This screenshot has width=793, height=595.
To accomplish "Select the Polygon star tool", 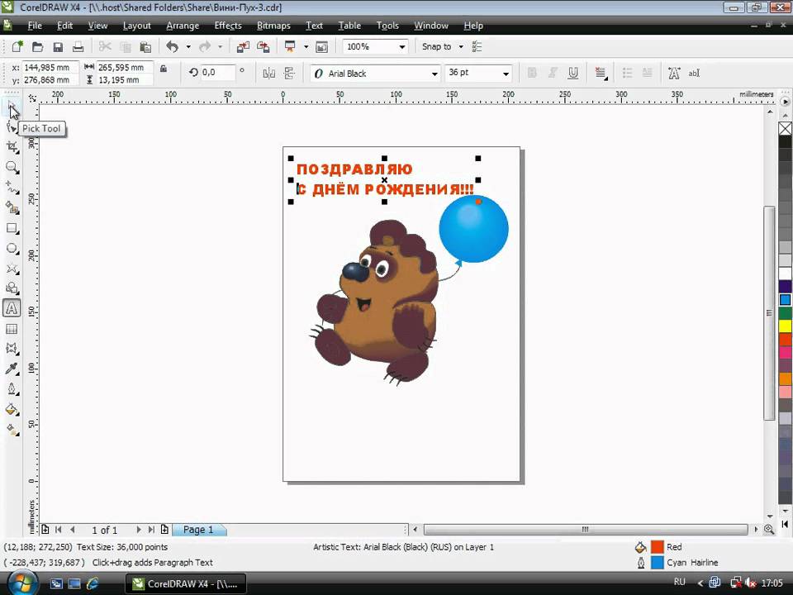I will 12,268.
